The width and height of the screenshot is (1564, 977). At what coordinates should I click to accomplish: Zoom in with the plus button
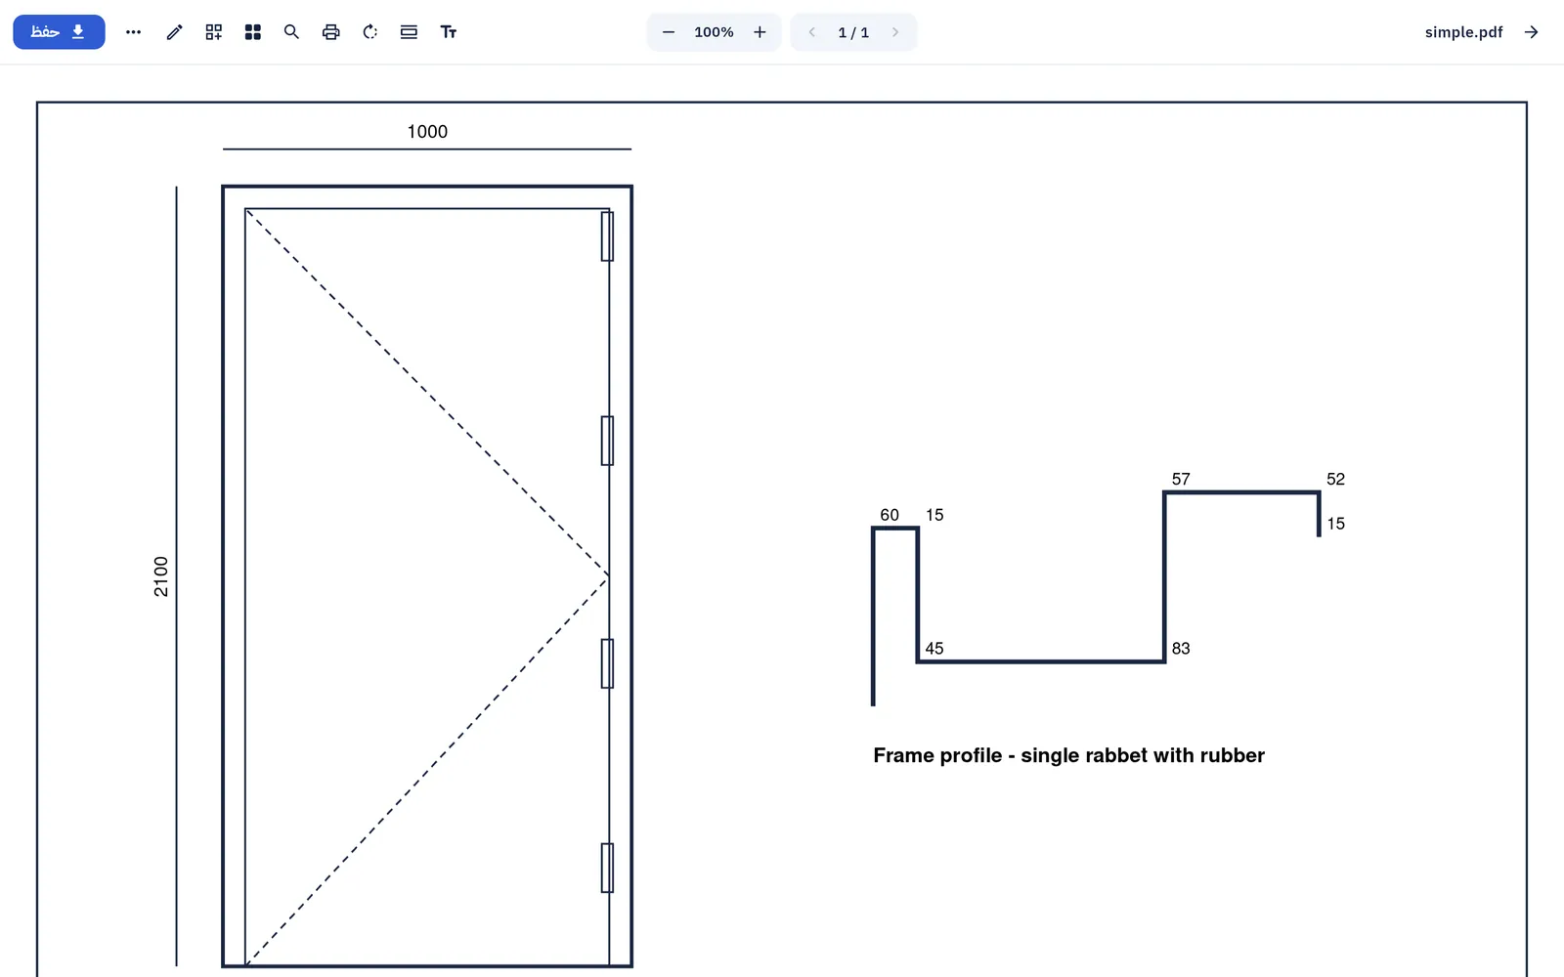(760, 32)
